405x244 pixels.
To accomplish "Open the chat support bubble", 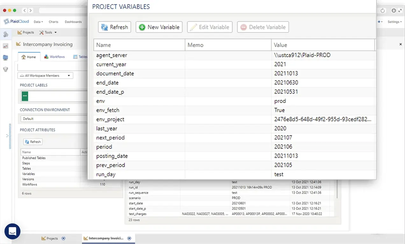I will (x=12, y=231).
